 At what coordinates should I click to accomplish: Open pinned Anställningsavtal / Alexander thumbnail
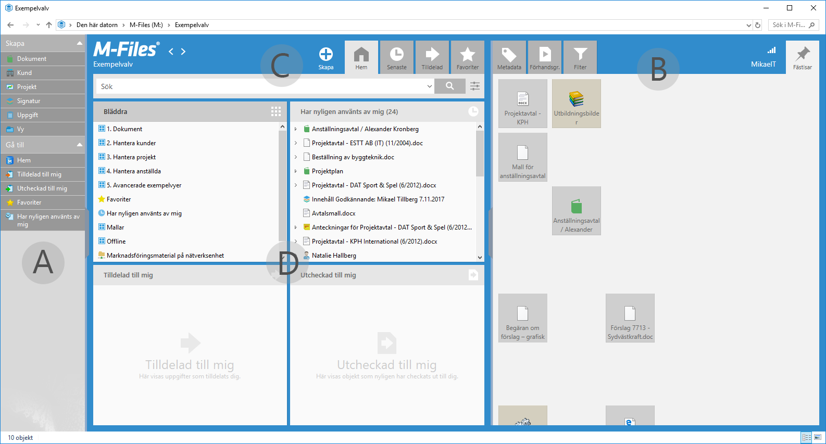point(577,211)
